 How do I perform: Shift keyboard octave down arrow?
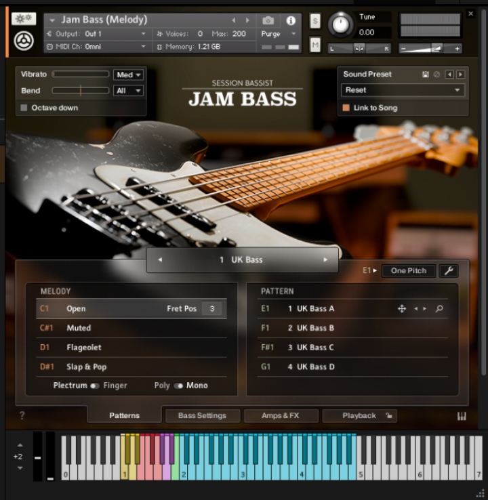[20, 468]
